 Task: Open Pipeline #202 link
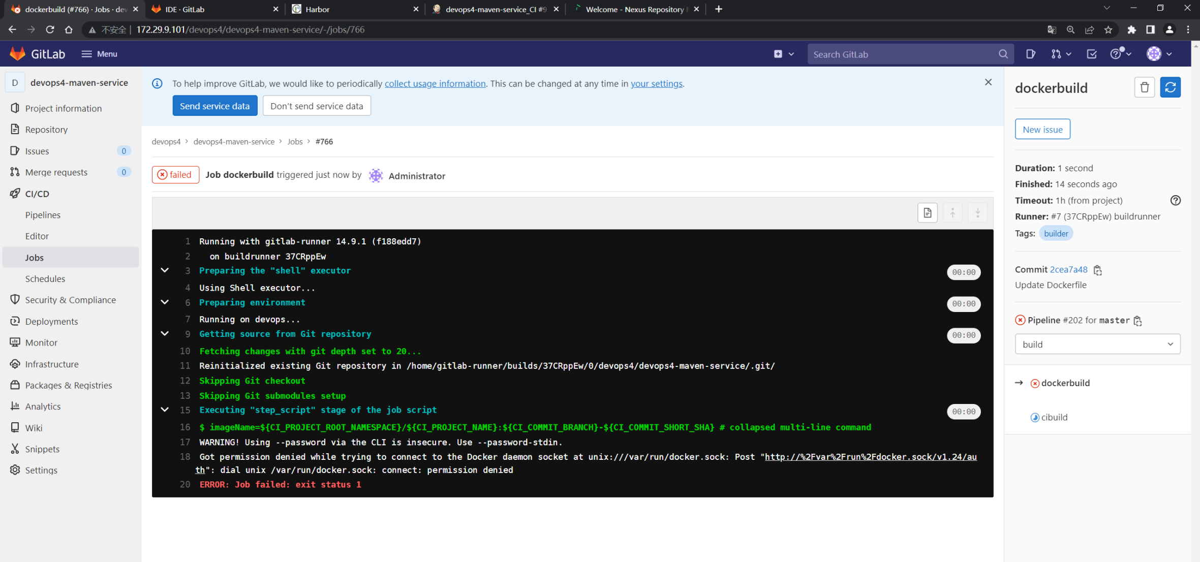pyautogui.click(x=1072, y=320)
